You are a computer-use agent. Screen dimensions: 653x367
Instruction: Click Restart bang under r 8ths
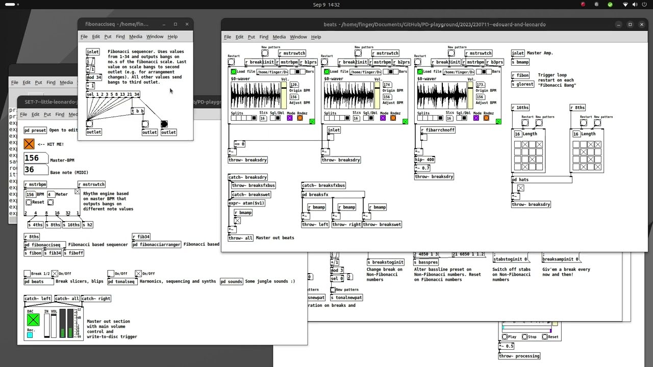point(584,123)
